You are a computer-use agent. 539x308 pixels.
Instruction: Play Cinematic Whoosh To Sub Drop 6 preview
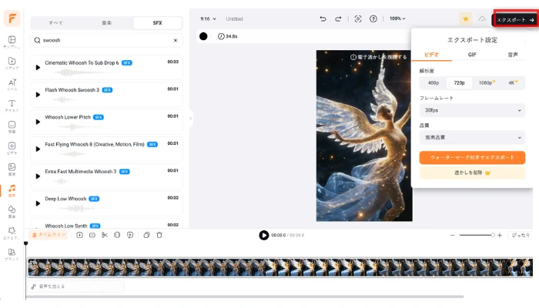click(x=38, y=68)
